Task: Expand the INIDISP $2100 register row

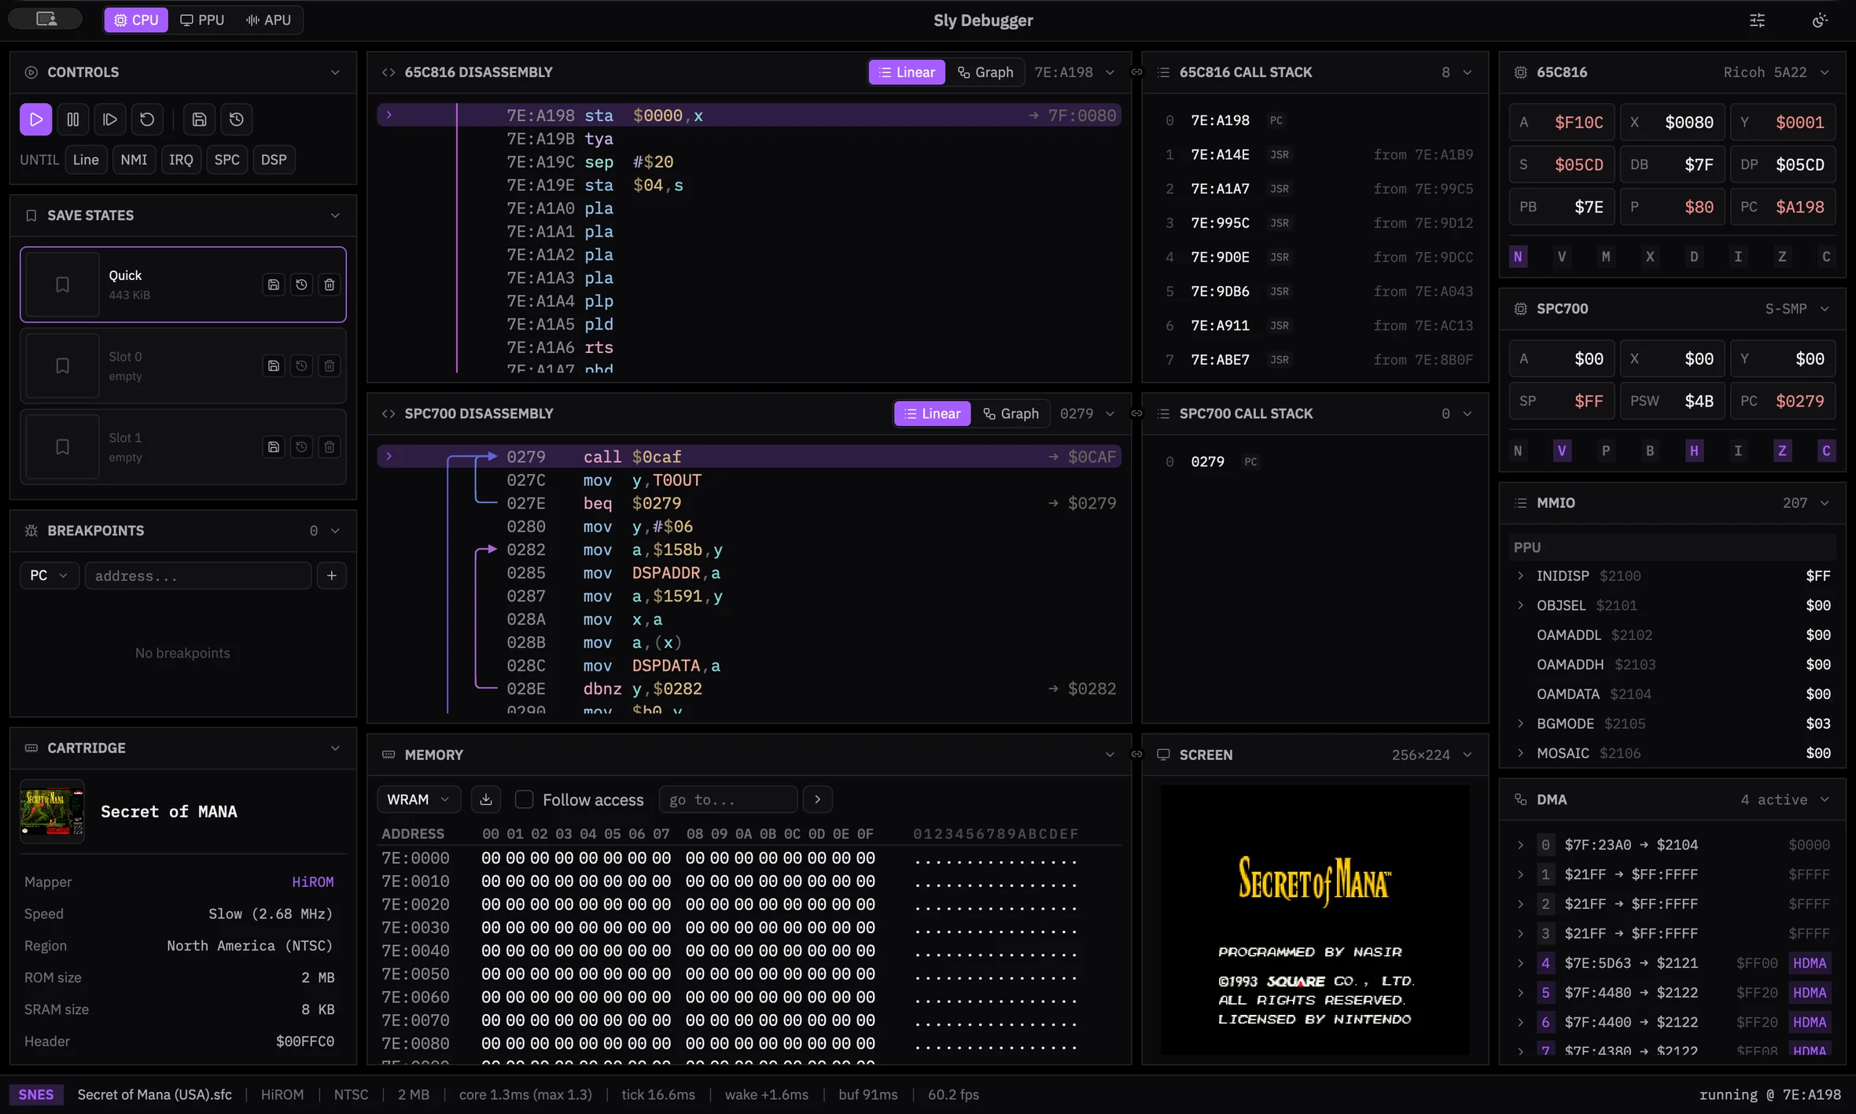Action: 1672,576
